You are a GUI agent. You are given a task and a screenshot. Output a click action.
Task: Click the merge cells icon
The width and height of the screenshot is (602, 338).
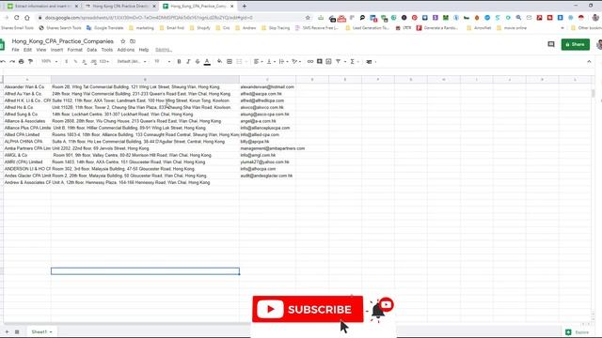[x=239, y=62]
